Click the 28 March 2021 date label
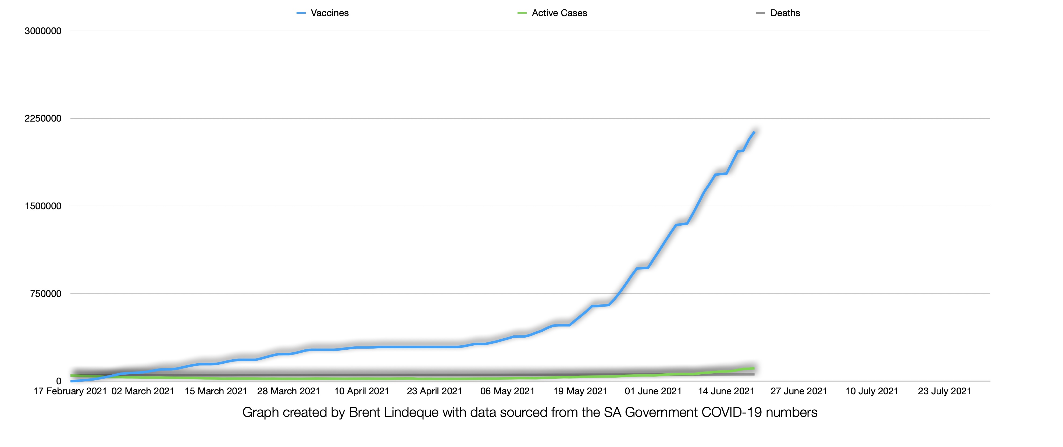Viewport: 1063px width, 447px height. click(x=288, y=391)
